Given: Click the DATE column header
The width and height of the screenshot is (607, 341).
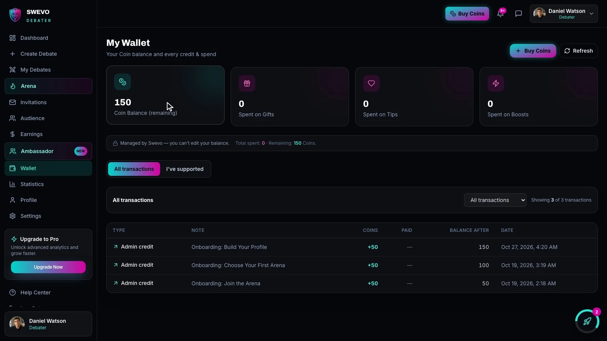Looking at the screenshot, I should [x=507, y=230].
